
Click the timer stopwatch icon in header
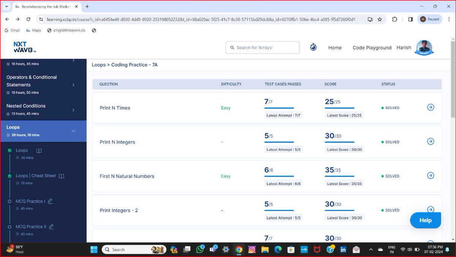coord(313,47)
